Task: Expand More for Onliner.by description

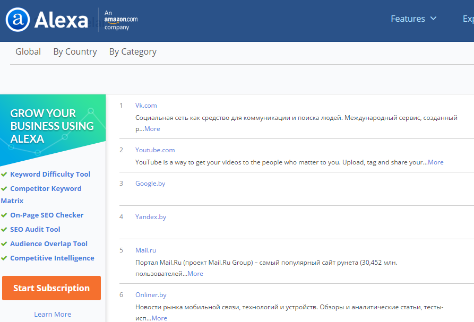Action: [159, 318]
